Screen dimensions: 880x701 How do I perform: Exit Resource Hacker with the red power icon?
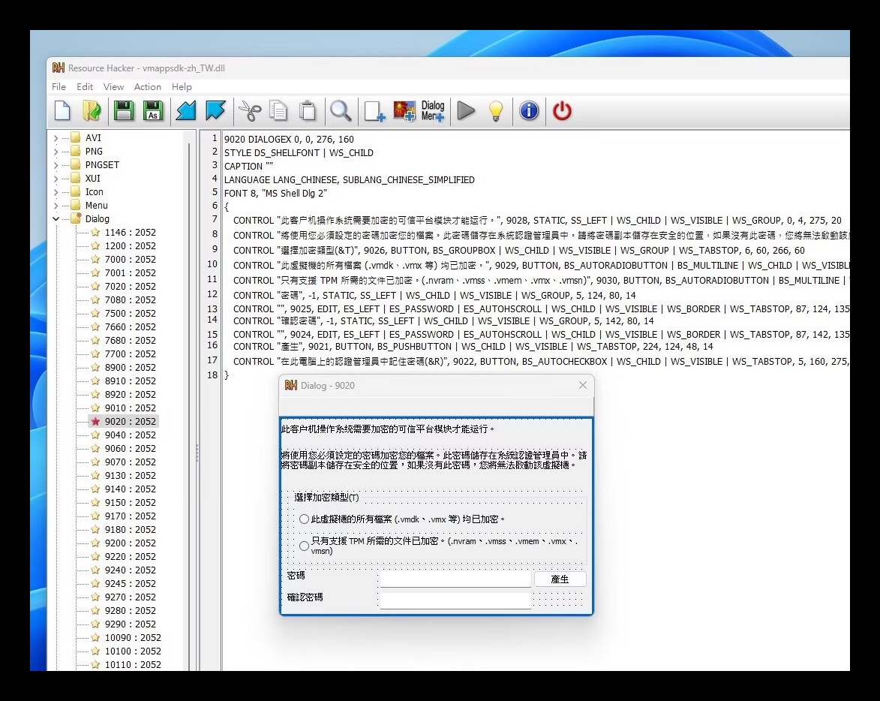pyautogui.click(x=561, y=110)
